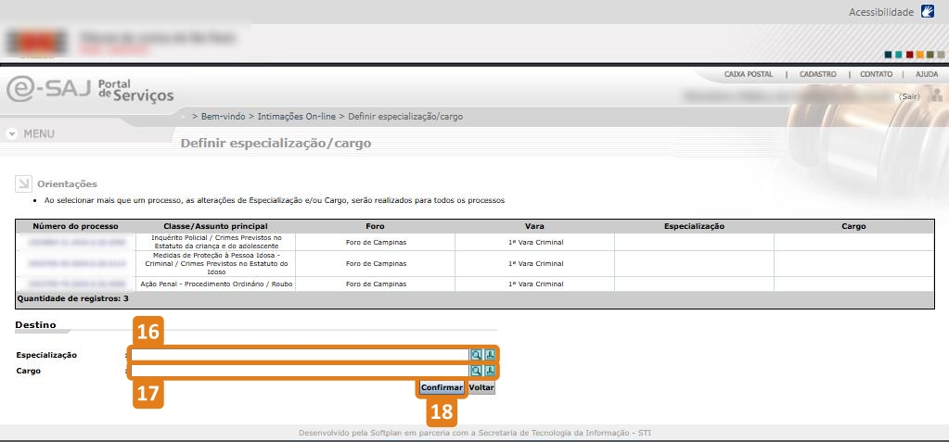The image size is (949, 442).
Task: Focus the Especialização text input field
Action: click(300, 355)
